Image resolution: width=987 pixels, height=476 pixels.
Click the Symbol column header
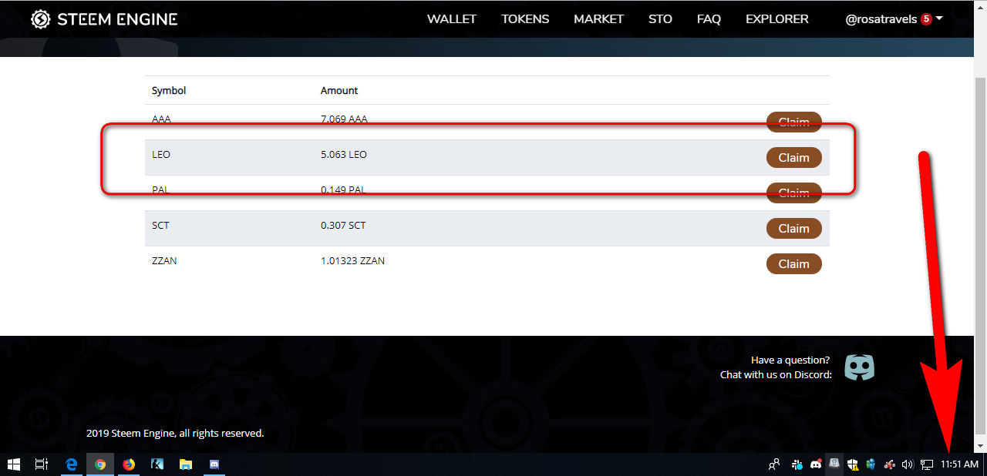pyautogui.click(x=169, y=90)
